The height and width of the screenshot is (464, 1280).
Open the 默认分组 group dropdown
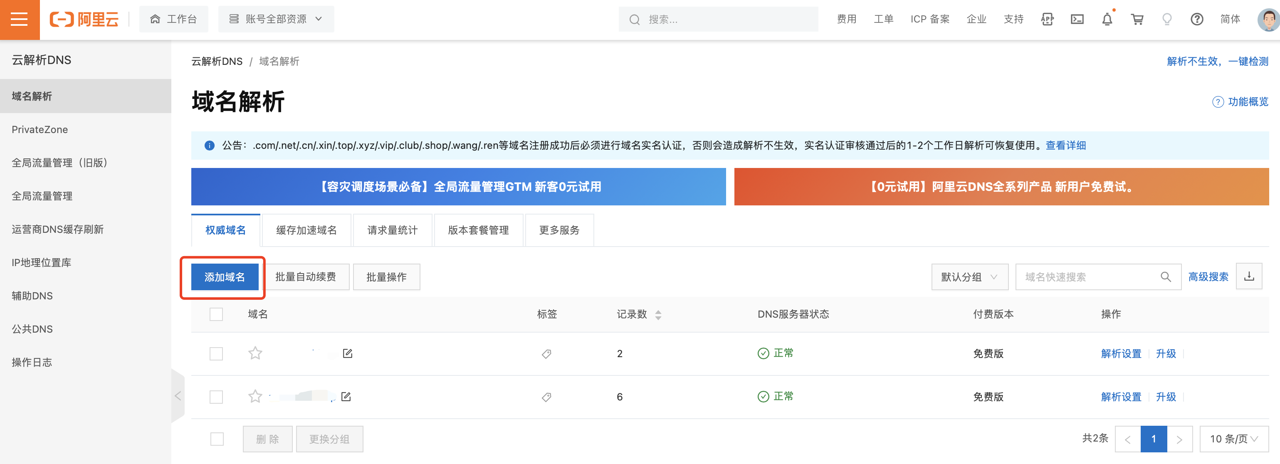pos(969,277)
